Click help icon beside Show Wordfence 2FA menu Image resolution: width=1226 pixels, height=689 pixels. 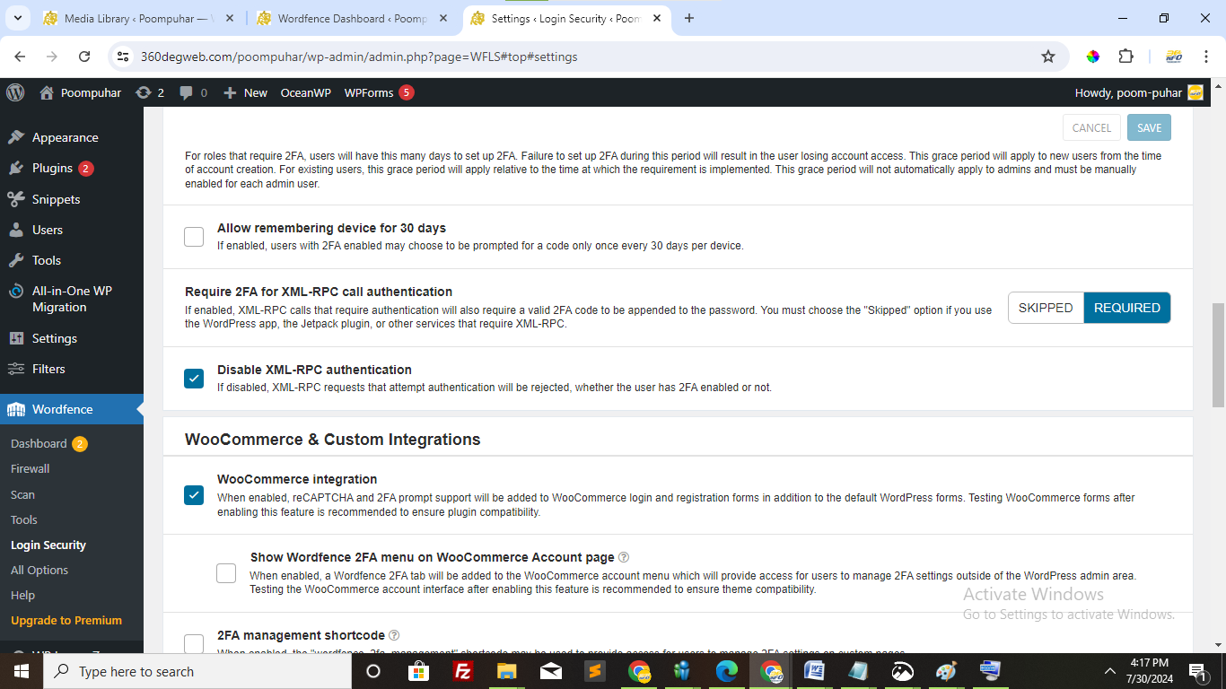(624, 557)
